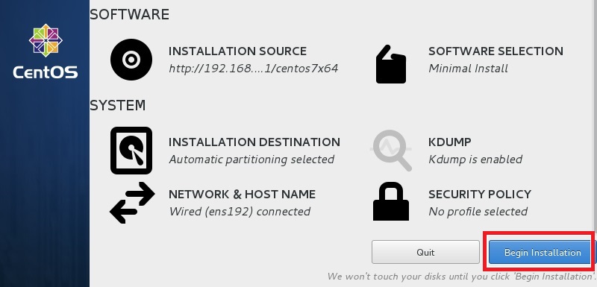Click the CentOS pinwheel logo
The width and height of the screenshot is (597, 287).
46,40
